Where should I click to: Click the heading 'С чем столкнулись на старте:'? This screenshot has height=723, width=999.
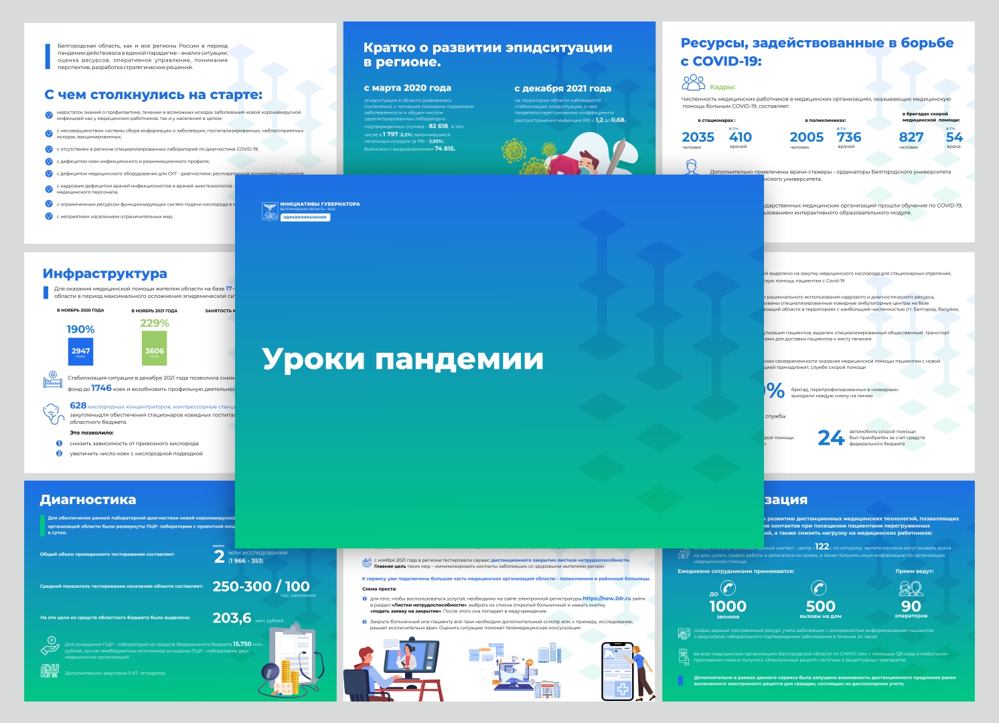153,95
